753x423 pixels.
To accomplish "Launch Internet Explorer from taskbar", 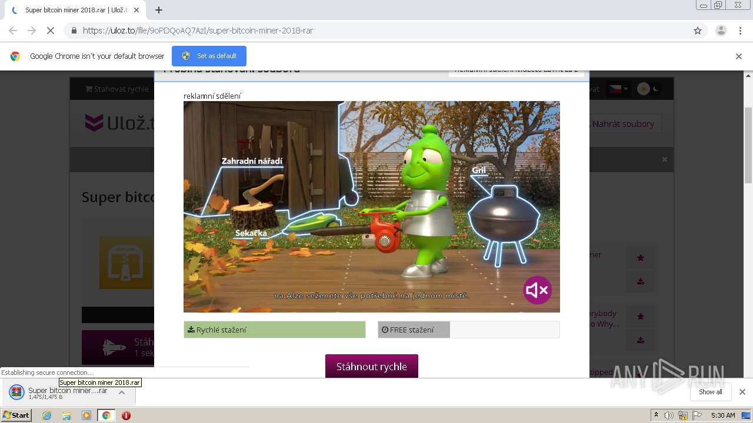I will pos(46,415).
